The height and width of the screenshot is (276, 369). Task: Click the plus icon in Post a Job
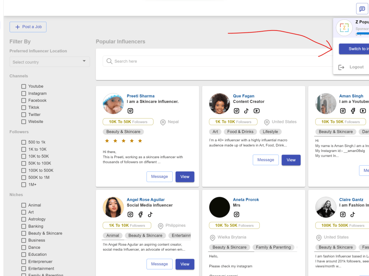17,27
